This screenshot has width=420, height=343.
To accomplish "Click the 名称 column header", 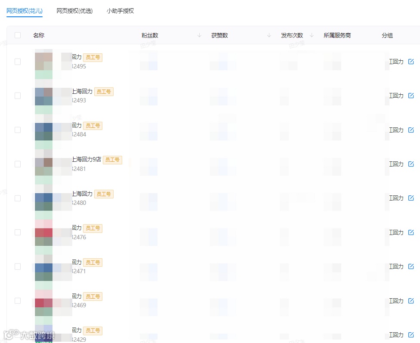I will click(39, 35).
